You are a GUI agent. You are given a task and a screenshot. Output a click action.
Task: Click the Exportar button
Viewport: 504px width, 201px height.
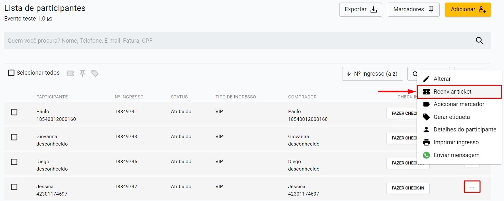point(360,10)
